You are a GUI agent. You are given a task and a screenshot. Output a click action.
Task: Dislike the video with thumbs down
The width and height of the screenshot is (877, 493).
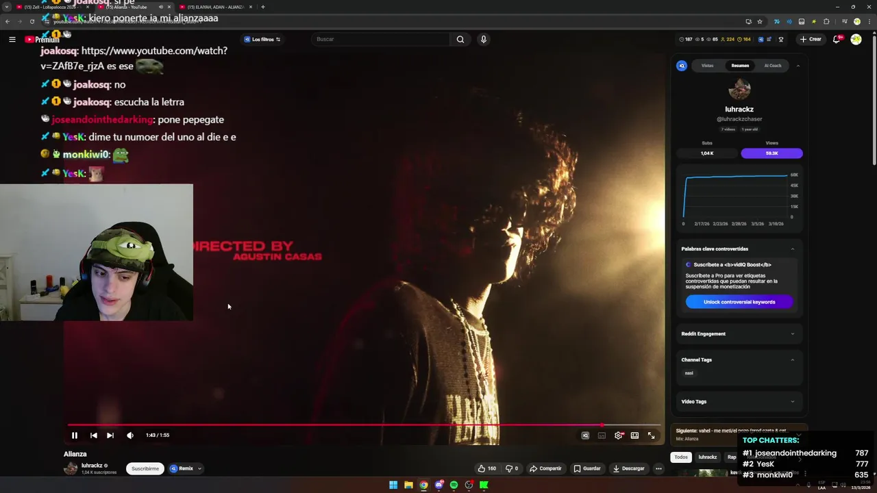click(x=512, y=468)
